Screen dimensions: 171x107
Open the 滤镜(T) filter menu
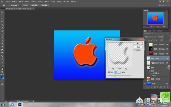47,2
